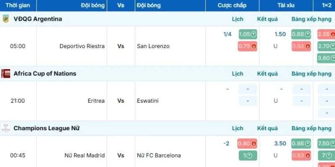Choose the 0.80 handicap odds for Real Madrid

pos(247,144)
